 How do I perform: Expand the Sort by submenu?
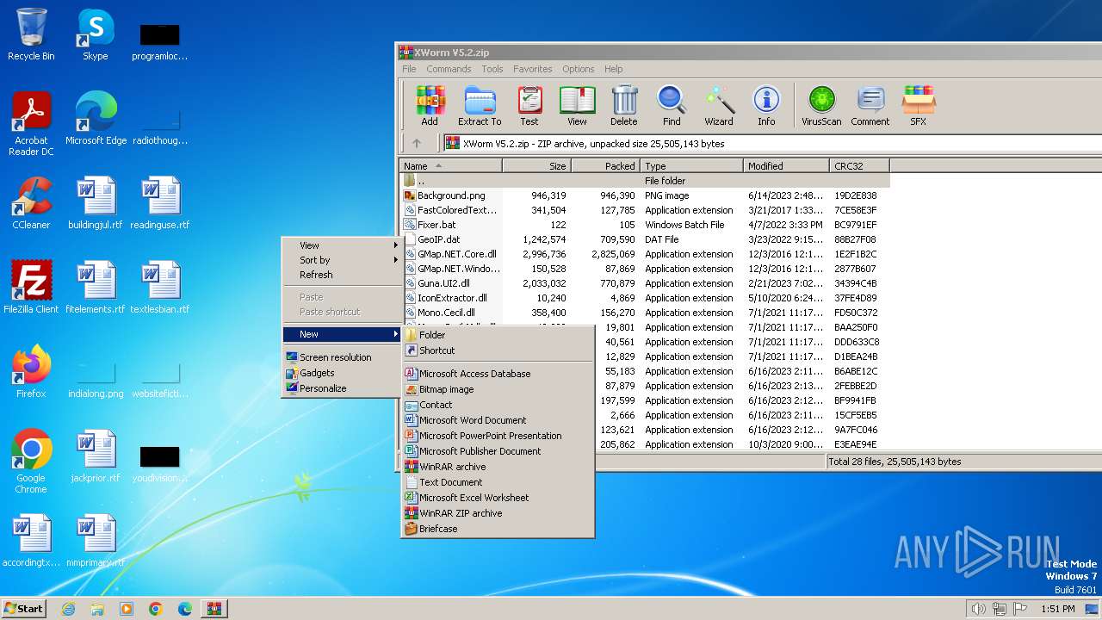click(x=343, y=260)
